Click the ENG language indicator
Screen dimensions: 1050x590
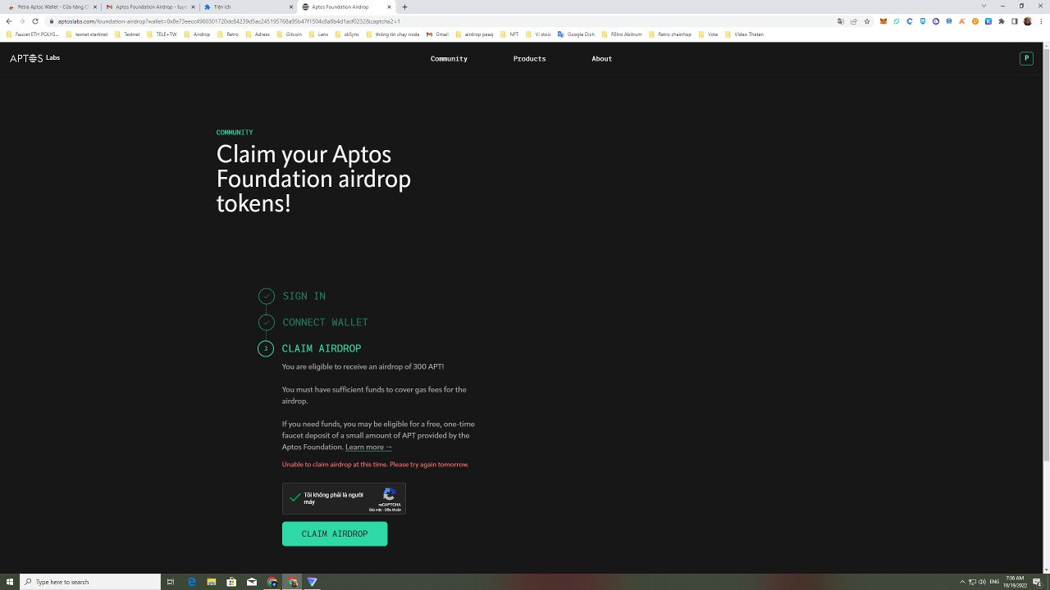[x=994, y=582]
